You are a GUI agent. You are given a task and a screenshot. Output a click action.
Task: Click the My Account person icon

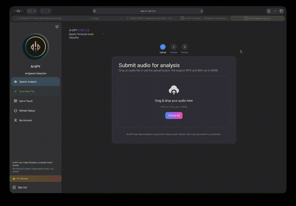15,120
